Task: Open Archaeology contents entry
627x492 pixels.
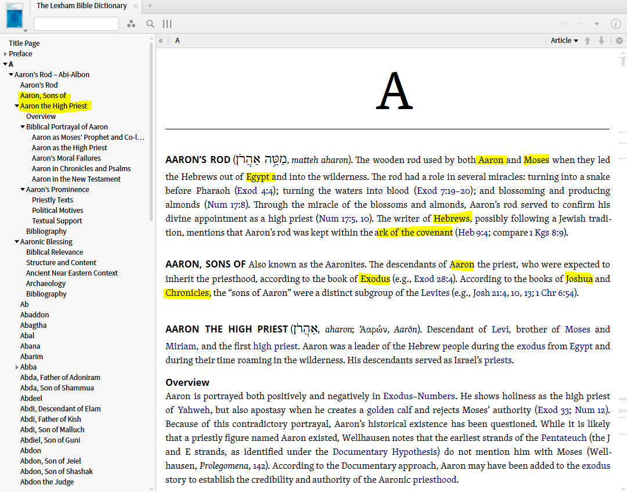Action: [x=46, y=283]
